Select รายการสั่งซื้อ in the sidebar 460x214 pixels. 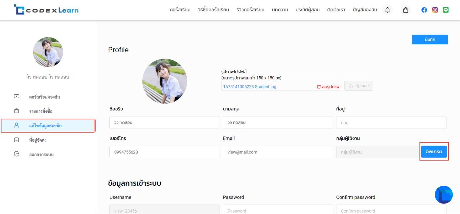point(40,111)
